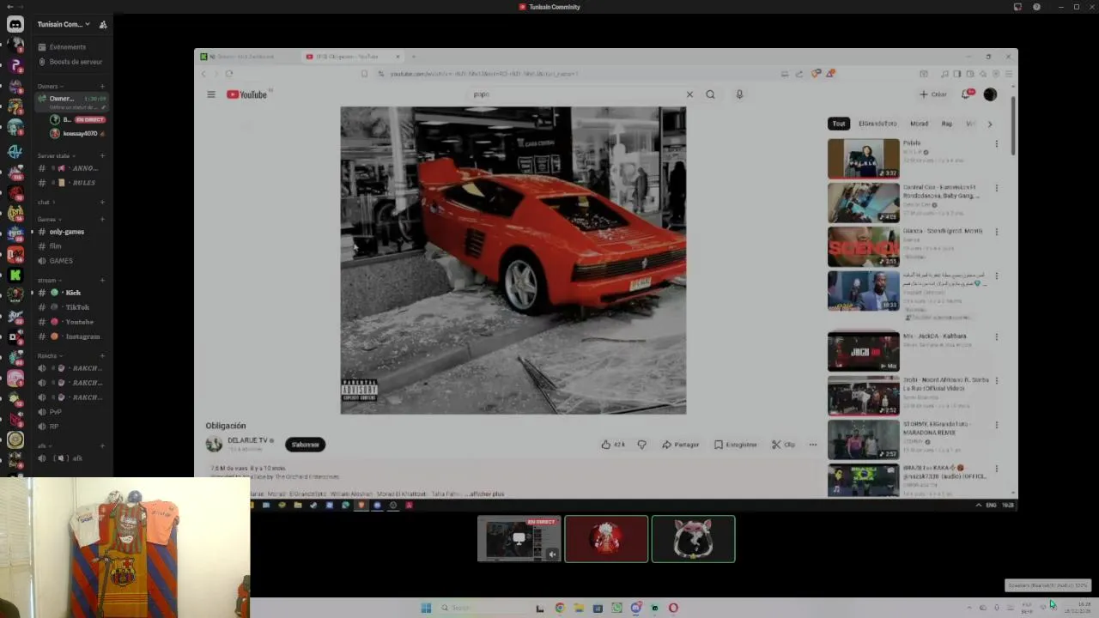Open options menu for the Pelele video
Image resolution: width=1099 pixels, height=618 pixels.
(x=996, y=144)
